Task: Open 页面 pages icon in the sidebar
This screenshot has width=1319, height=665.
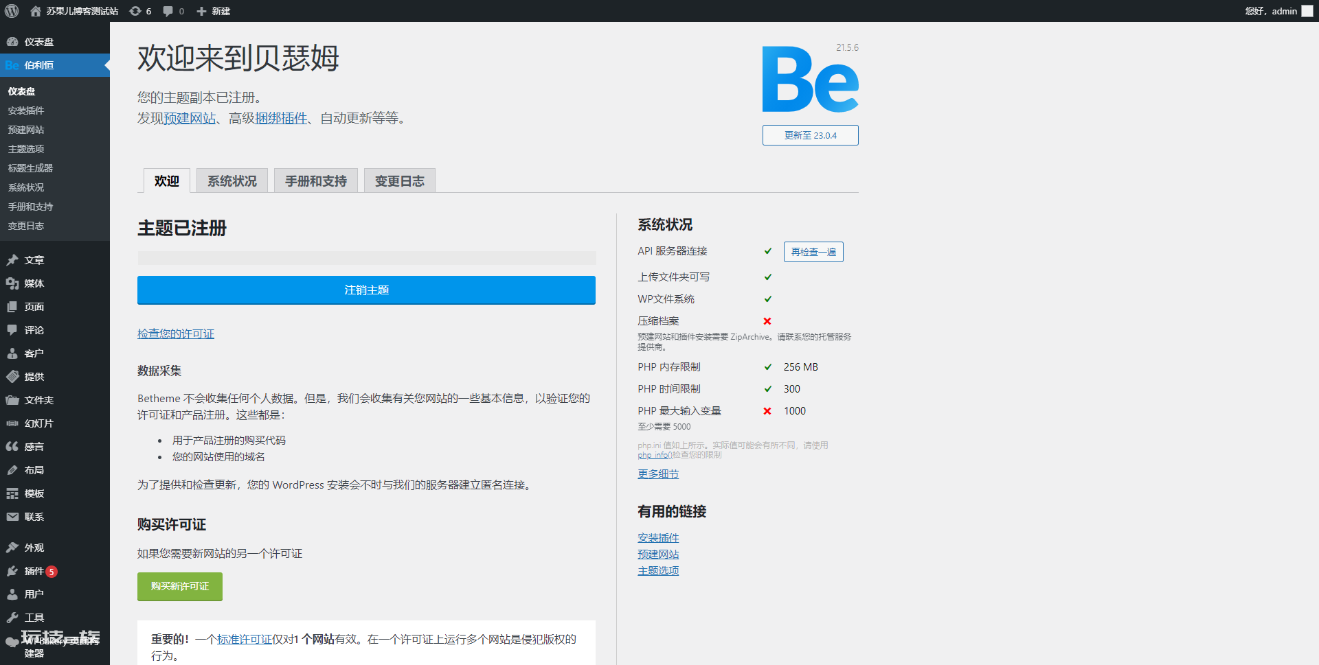Action: pyautogui.click(x=12, y=307)
